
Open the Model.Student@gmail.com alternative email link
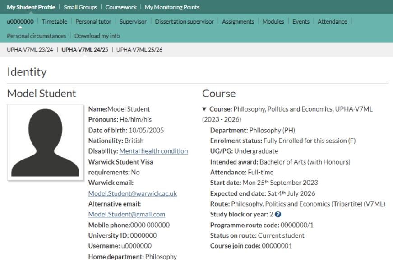pos(126,214)
